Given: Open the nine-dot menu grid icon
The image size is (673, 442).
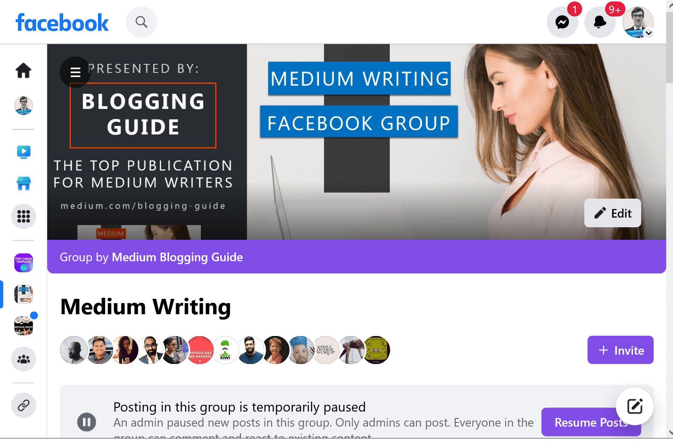Looking at the screenshot, I should (x=24, y=216).
